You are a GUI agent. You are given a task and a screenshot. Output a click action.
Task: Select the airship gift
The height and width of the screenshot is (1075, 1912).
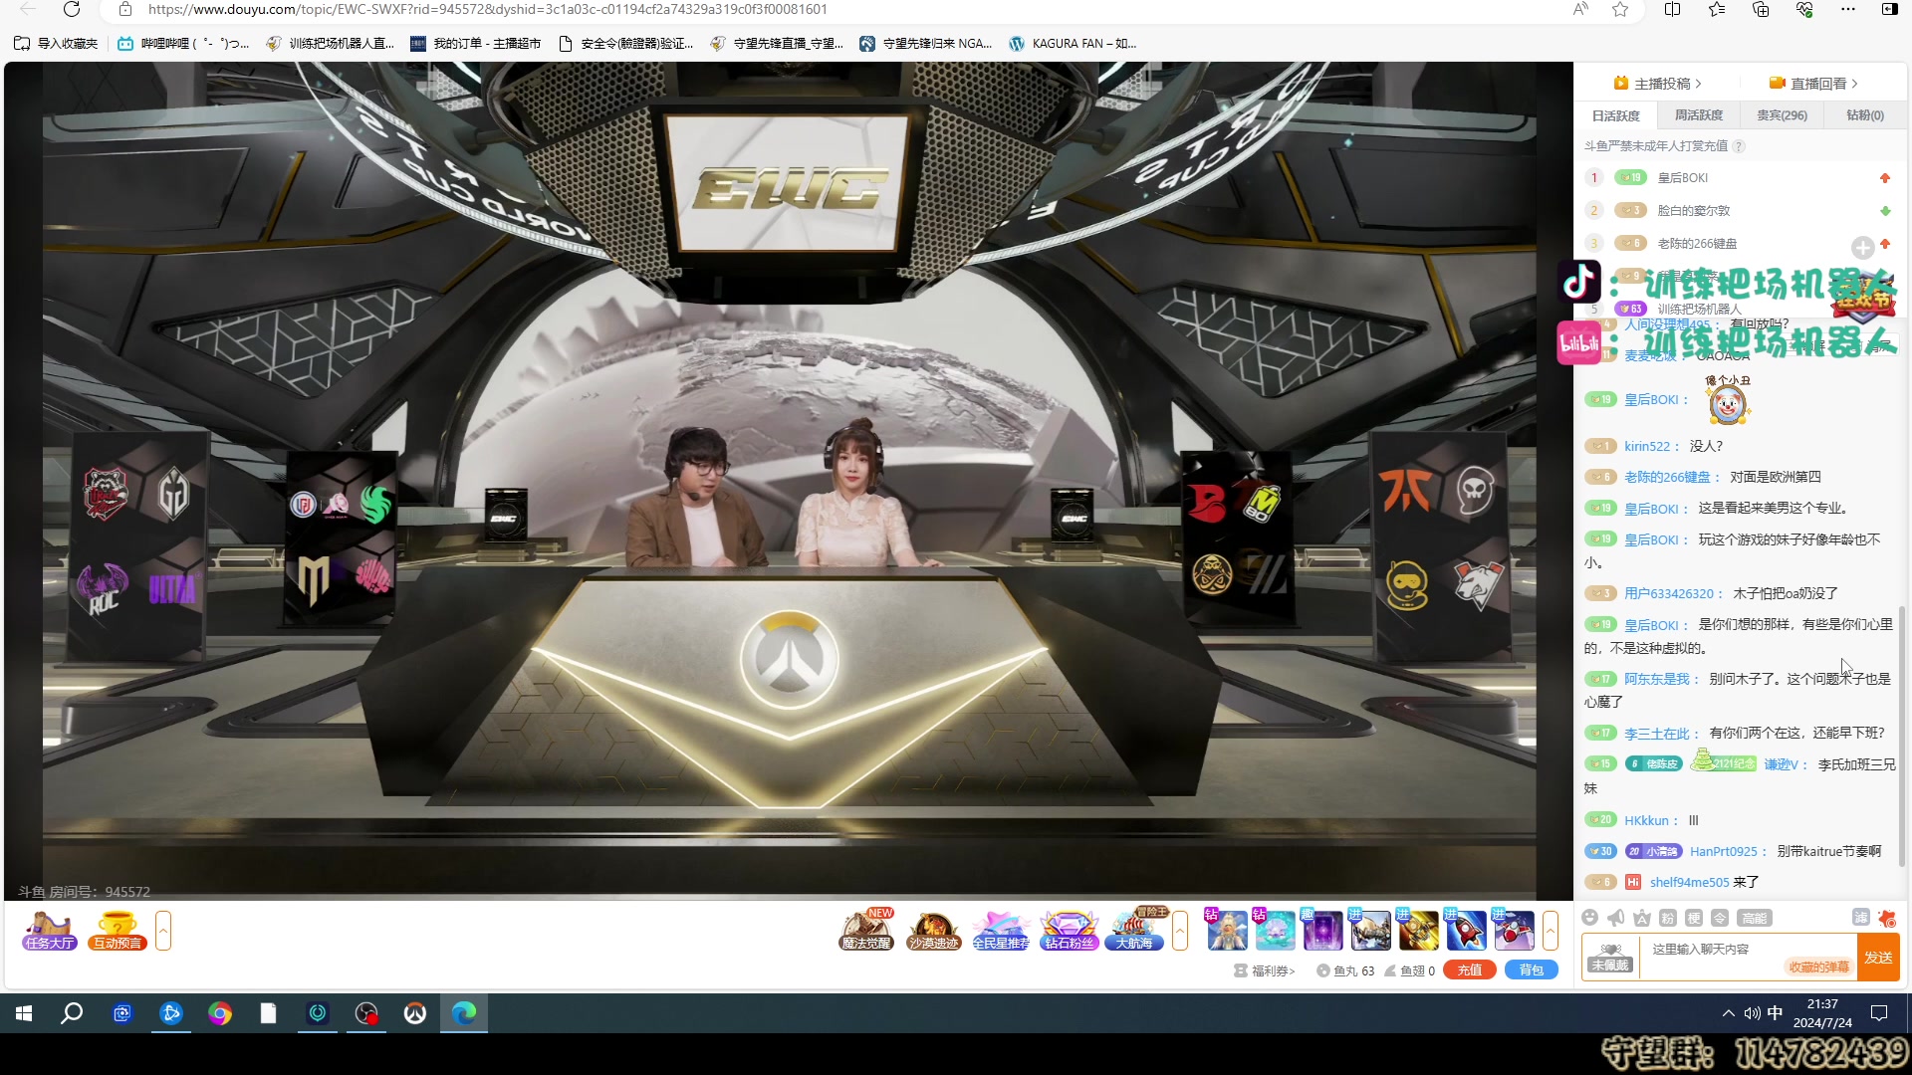(x=1370, y=930)
